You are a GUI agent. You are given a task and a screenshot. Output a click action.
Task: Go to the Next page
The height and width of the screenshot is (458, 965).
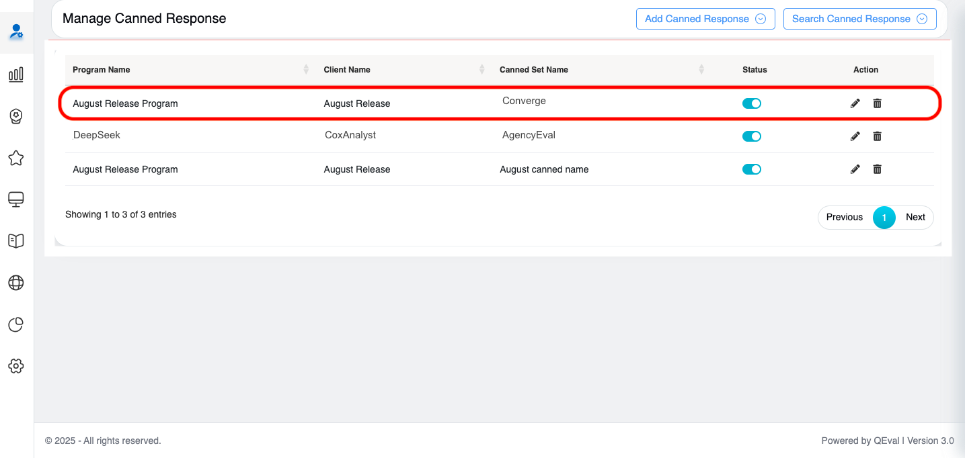click(x=915, y=217)
